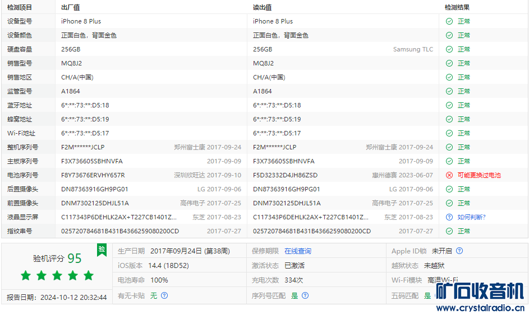Click help icon next to Apple ID锁 未开启

459,251
